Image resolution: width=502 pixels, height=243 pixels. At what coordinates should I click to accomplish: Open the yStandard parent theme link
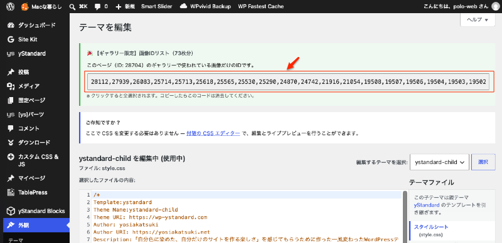tap(427, 205)
